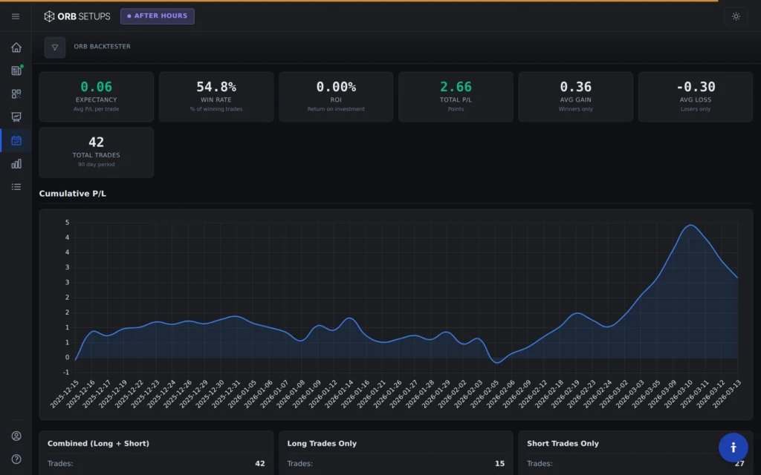Viewport: 761px width, 475px height.
Task: Open the news feed icon with green dot
Action: click(x=16, y=71)
